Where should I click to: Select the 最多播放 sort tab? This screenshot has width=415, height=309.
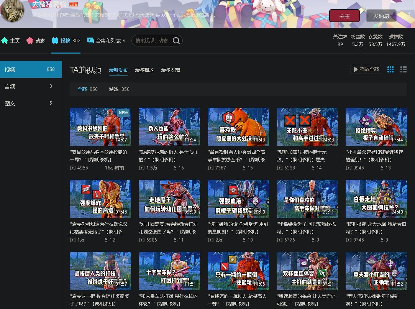(x=144, y=70)
